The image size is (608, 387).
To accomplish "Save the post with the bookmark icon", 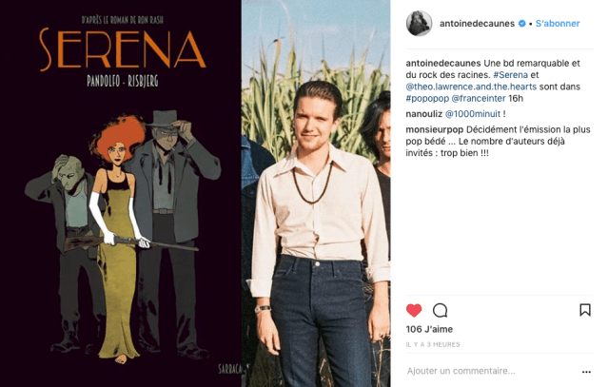I will (585, 310).
